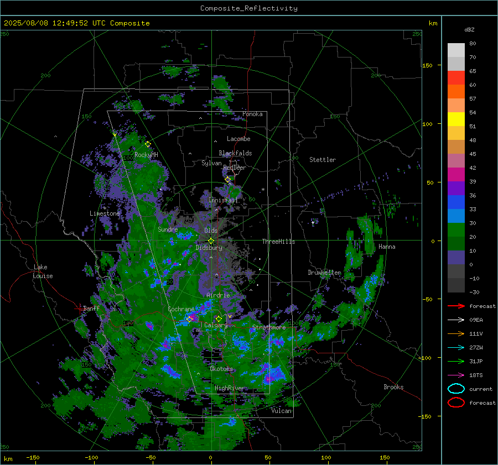Click the Lake Louise label
Image resolution: width=498 pixels, height=465 pixels.
pyautogui.click(x=43, y=271)
